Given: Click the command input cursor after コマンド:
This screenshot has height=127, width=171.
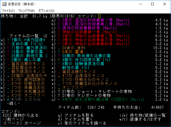Looking at the screenshot, I should coord(99,16).
